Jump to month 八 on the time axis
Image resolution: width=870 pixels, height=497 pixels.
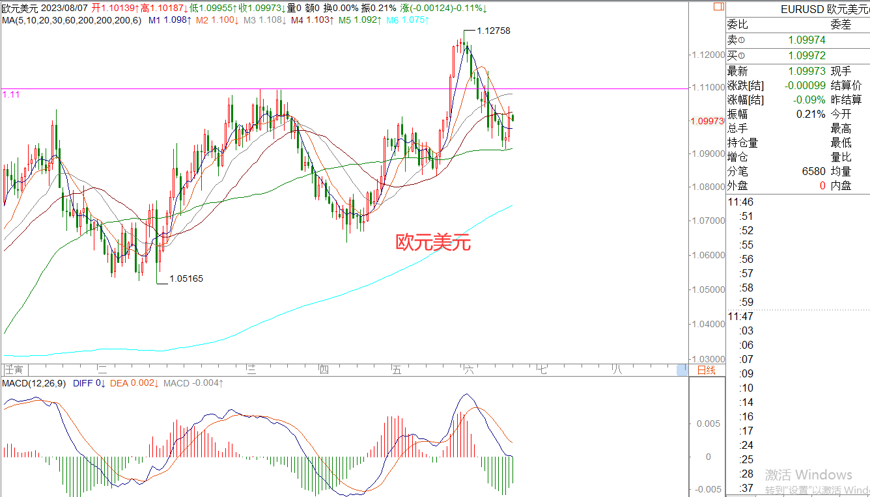pyautogui.click(x=617, y=370)
